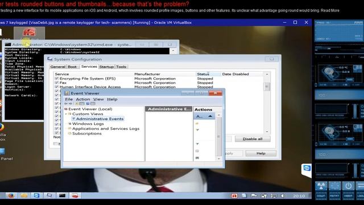Screen dimensions: 364x205
Task: Switch to the Startup tab
Action: coord(106,67)
